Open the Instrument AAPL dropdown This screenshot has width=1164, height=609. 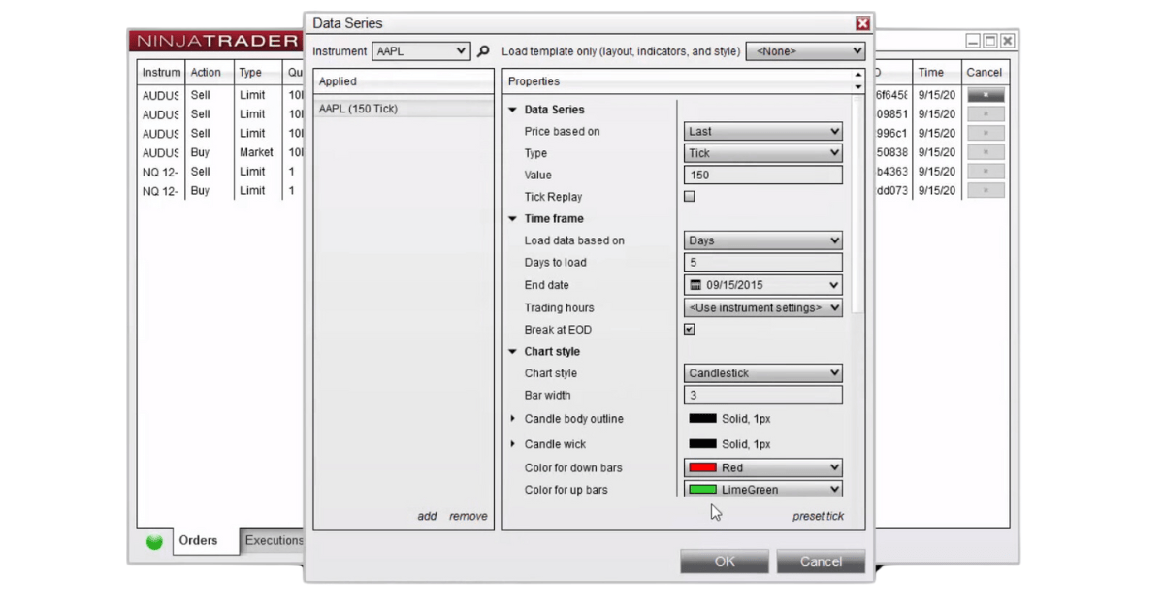pos(421,51)
